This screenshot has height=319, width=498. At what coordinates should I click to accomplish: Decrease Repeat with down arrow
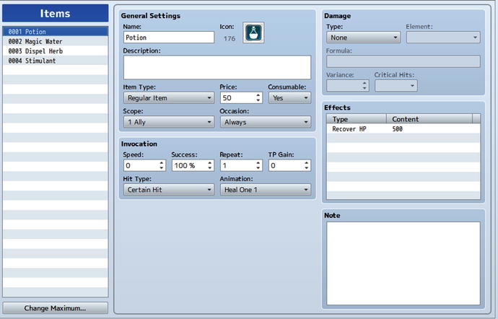click(258, 168)
